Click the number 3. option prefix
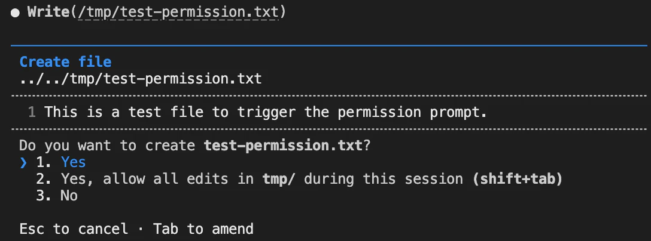The image size is (651, 241). coord(44,196)
